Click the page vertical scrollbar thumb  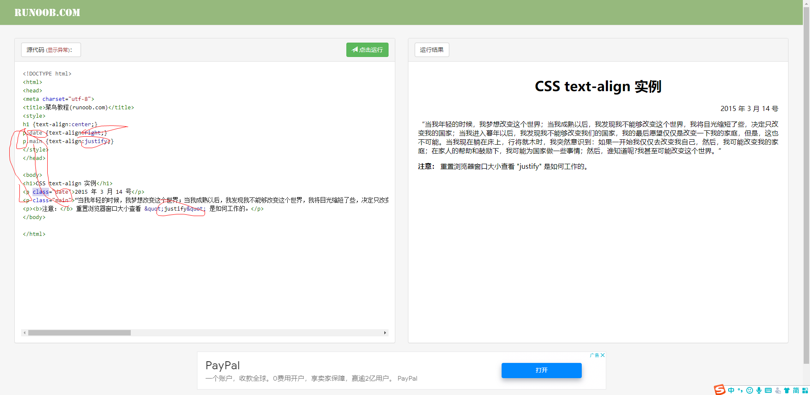tap(806, 186)
